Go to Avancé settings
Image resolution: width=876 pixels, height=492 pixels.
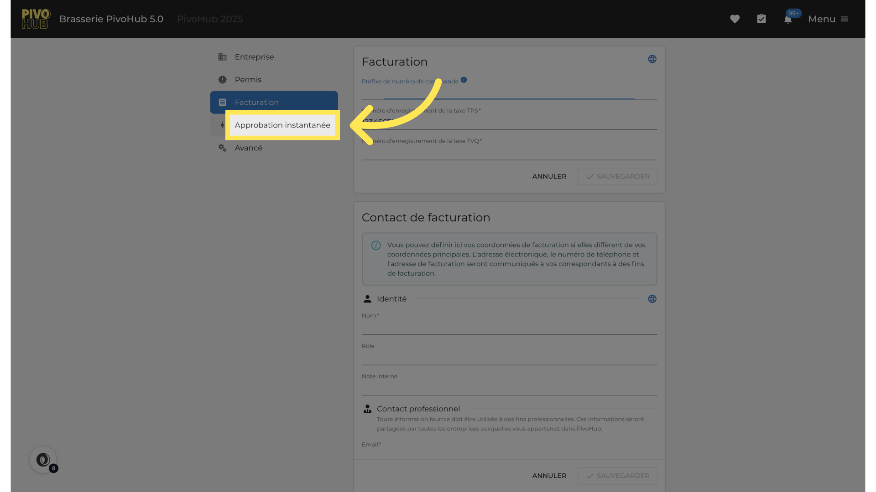pyautogui.click(x=248, y=148)
